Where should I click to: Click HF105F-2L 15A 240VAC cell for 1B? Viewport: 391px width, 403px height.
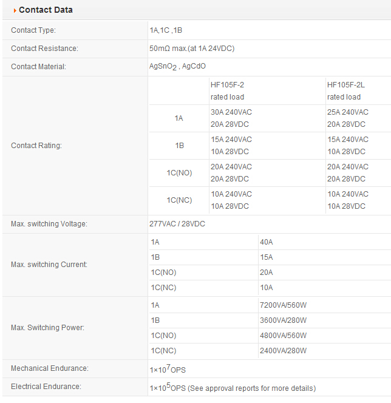(347, 140)
